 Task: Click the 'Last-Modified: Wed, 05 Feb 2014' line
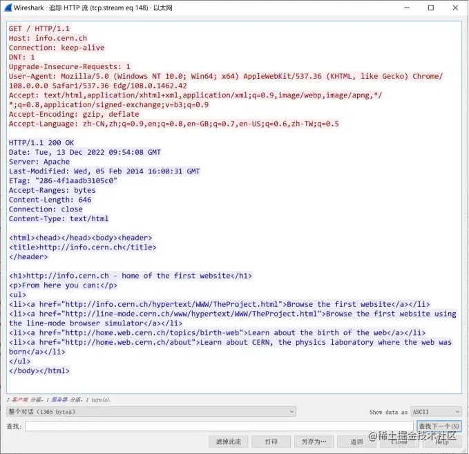[104, 171]
